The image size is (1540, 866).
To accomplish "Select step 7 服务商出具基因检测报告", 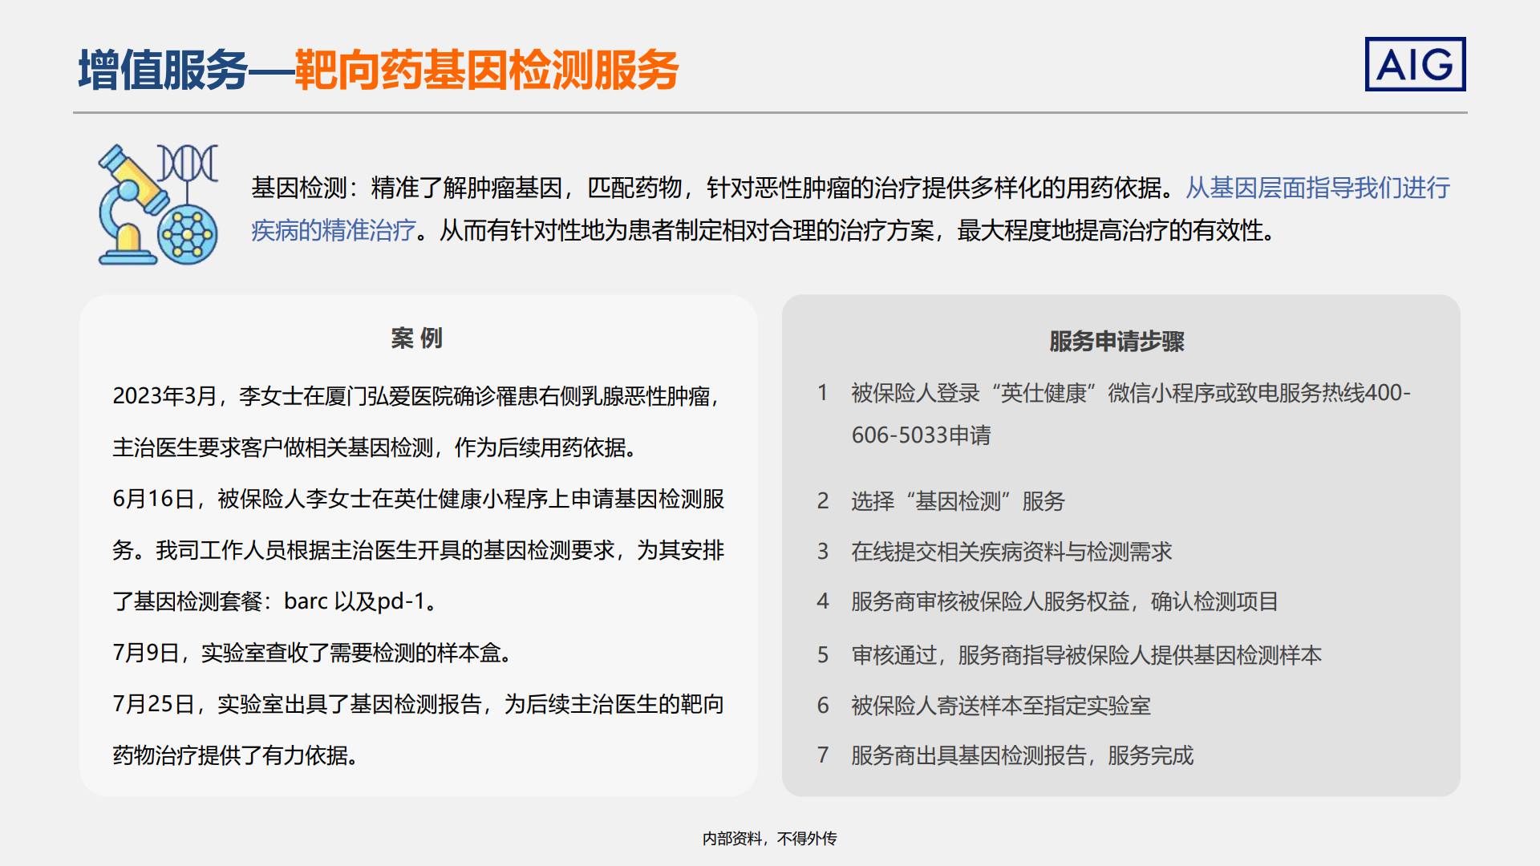I will [x=1022, y=755].
